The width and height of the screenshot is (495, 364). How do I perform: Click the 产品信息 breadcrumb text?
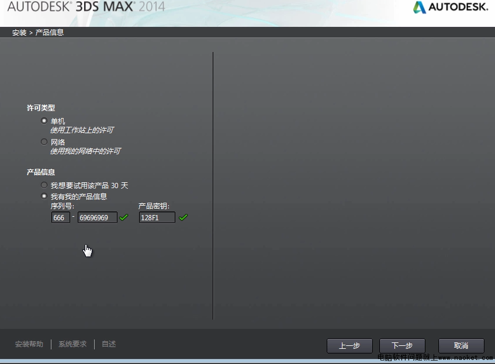(x=50, y=33)
